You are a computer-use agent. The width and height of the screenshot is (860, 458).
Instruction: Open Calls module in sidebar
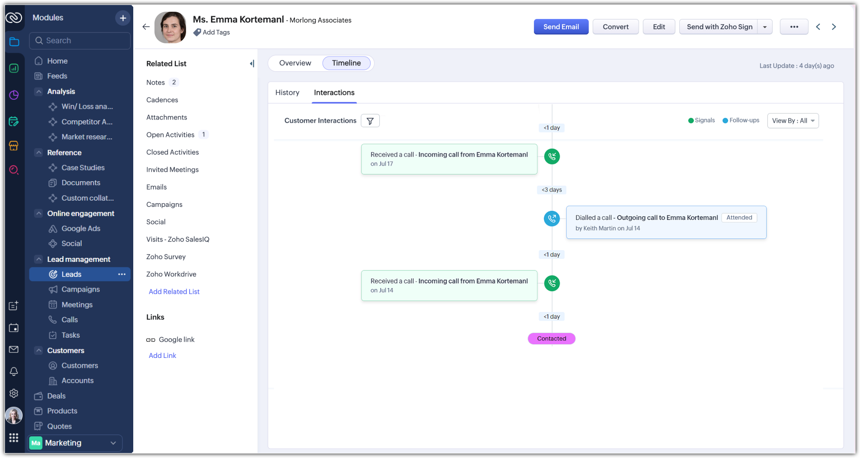click(70, 320)
